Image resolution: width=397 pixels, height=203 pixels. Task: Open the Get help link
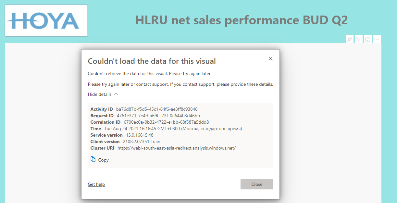coord(96,184)
